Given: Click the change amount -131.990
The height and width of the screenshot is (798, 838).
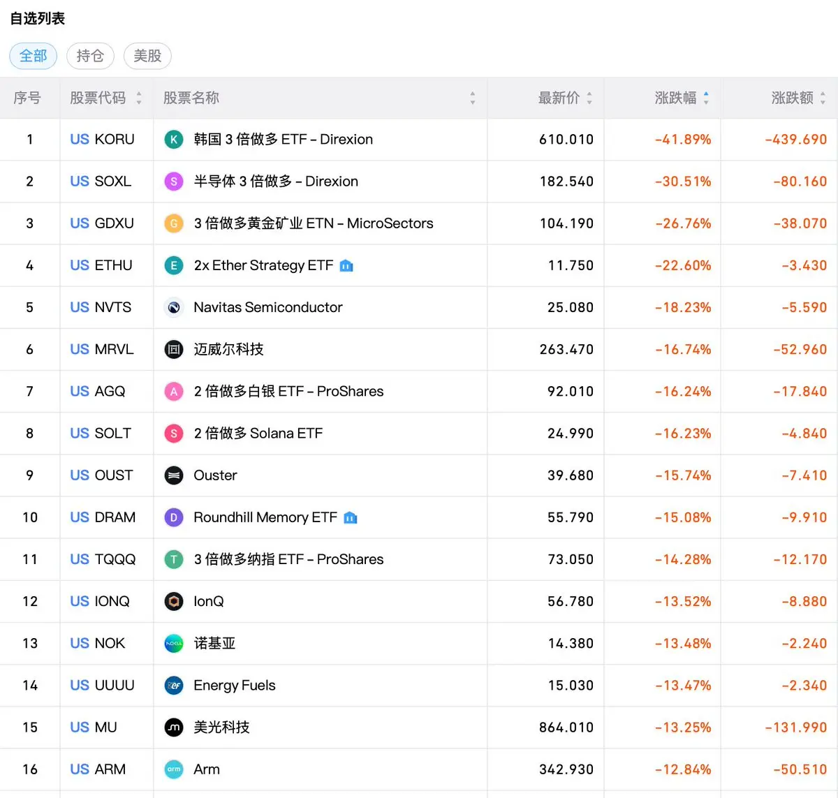Looking at the screenshot, I should [795, 727].
